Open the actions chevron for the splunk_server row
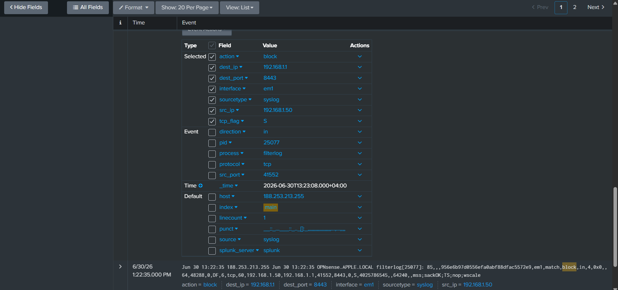Screen dimensions: 618x290 pos(360,250)
